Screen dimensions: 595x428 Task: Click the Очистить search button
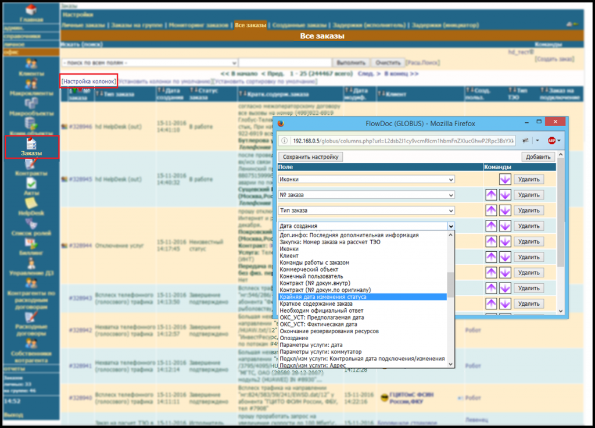click(x=388, y=63)
